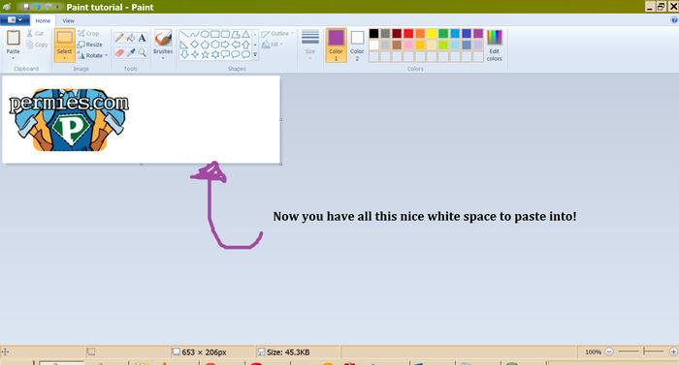The width and height of the screenshot is (679, 365).
Task: Switch to the Home ribbon tab
Action: [x=43, y=20]
